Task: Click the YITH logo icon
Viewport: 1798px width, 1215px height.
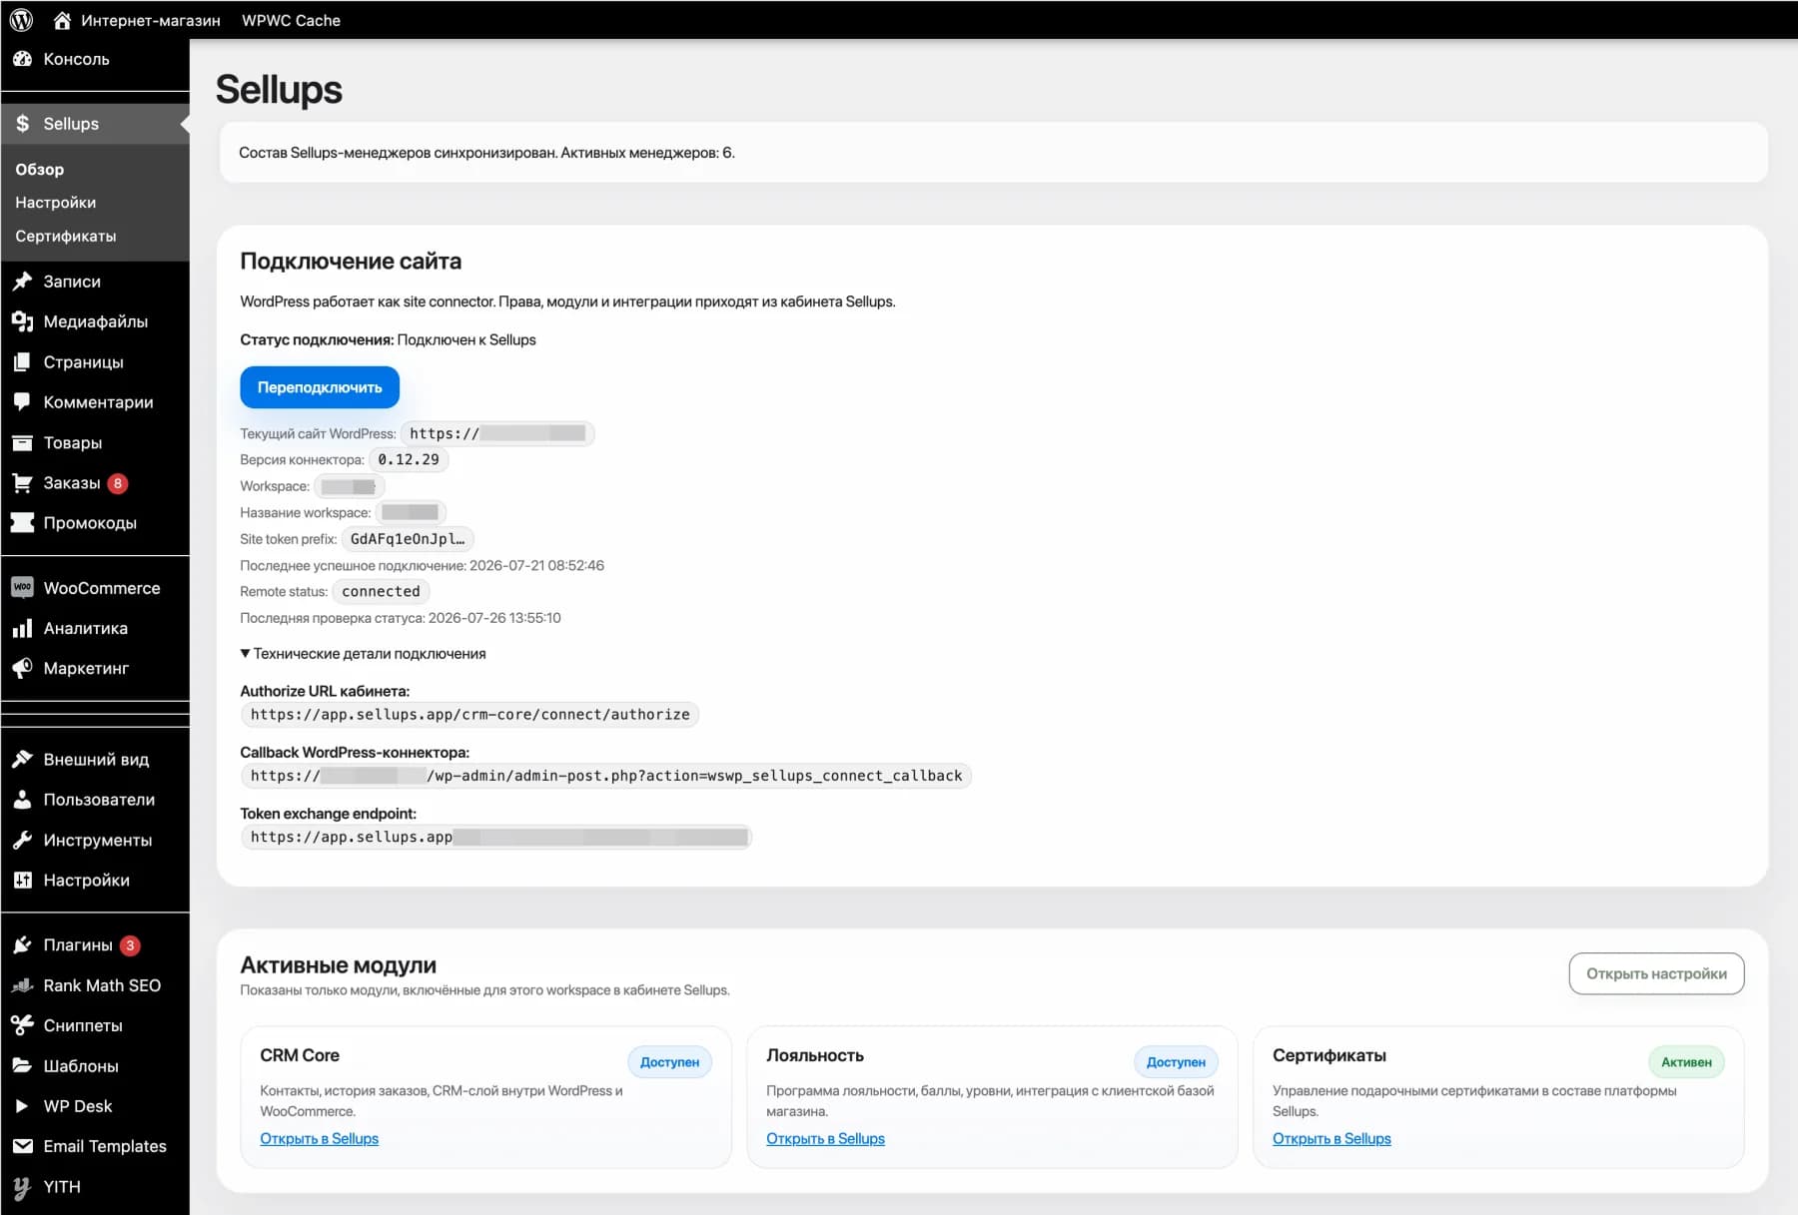Action: (22, 1187)
